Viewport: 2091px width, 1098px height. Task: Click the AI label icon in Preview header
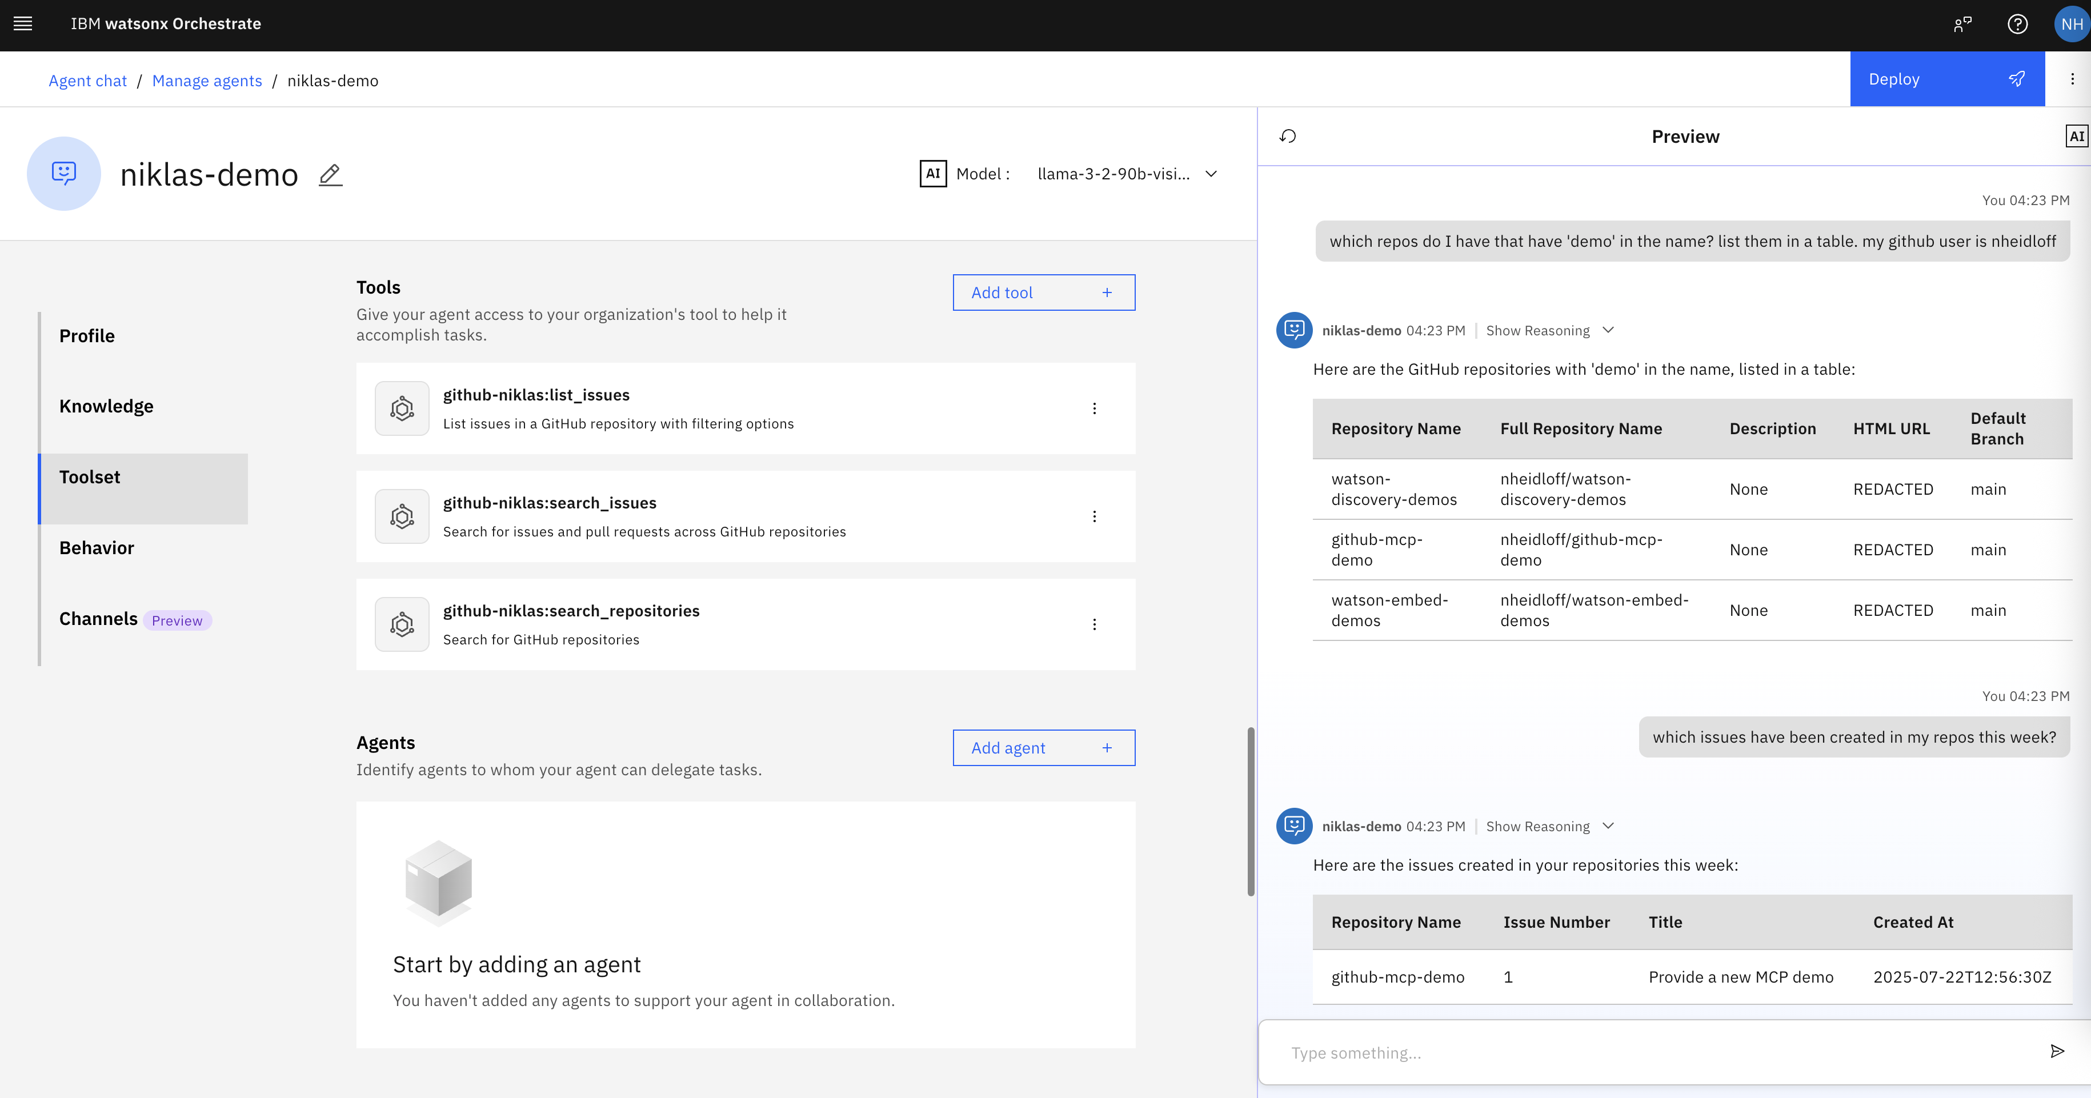coord(2076,137)
